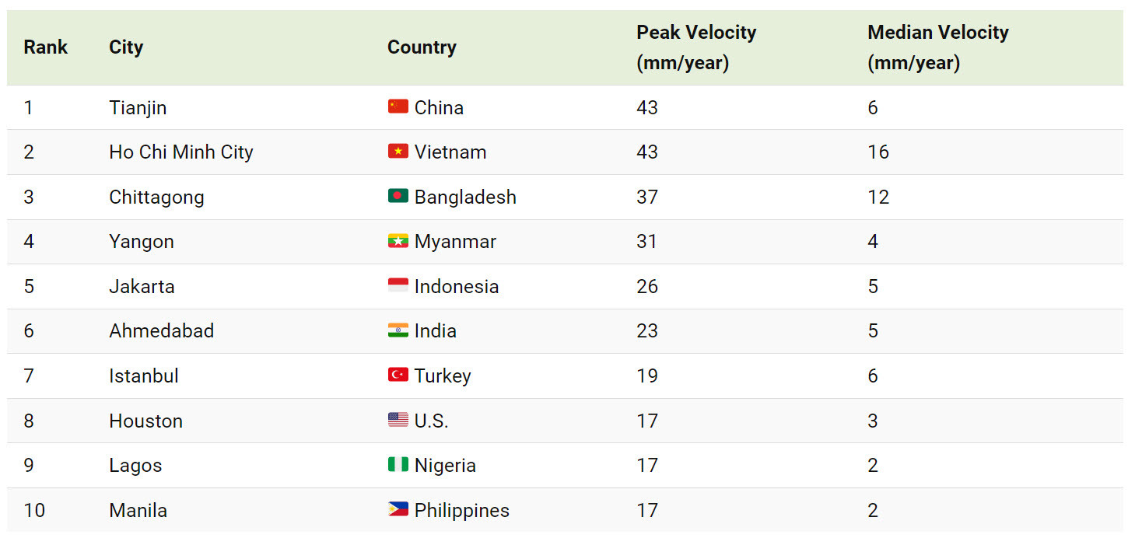Select the Ahmedabad row city cell
The height and width of the screenshot is (538, 1128).
[161, 330]
